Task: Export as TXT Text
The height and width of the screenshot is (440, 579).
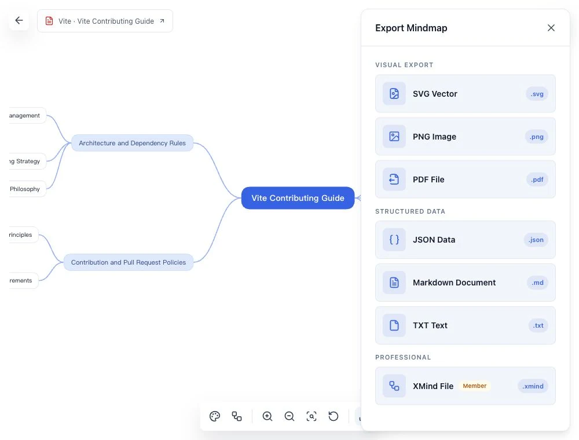Action: coord(466,325)
